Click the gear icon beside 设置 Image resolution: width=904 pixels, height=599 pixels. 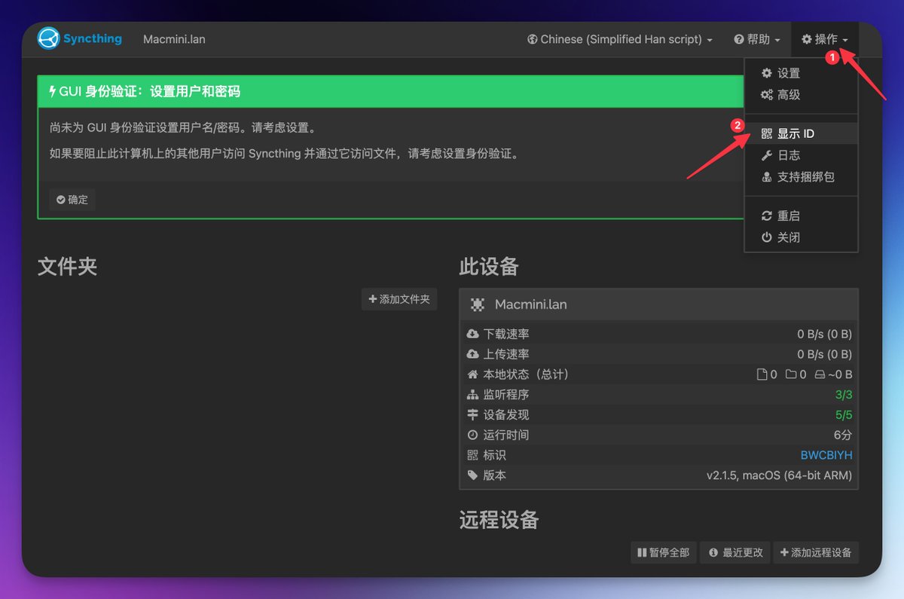767,73
